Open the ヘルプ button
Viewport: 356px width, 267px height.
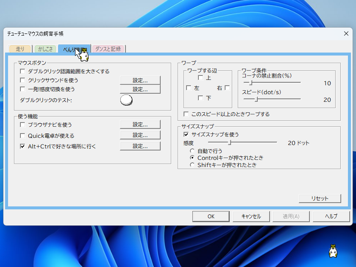point(331,217)
